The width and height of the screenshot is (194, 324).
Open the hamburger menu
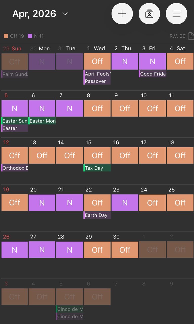pos(176,14)
